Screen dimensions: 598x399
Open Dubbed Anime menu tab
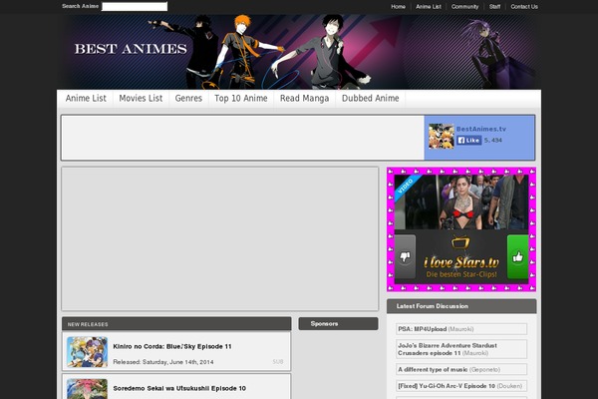point(370,98)
